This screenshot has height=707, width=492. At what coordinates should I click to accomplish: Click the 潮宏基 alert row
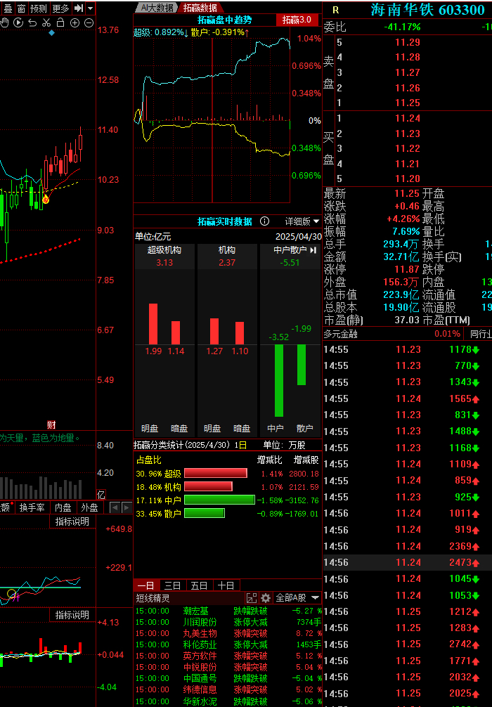[x=228, y=611]
